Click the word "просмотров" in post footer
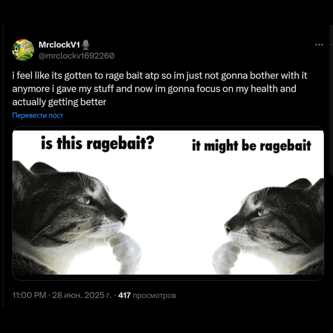 [154, 295]
